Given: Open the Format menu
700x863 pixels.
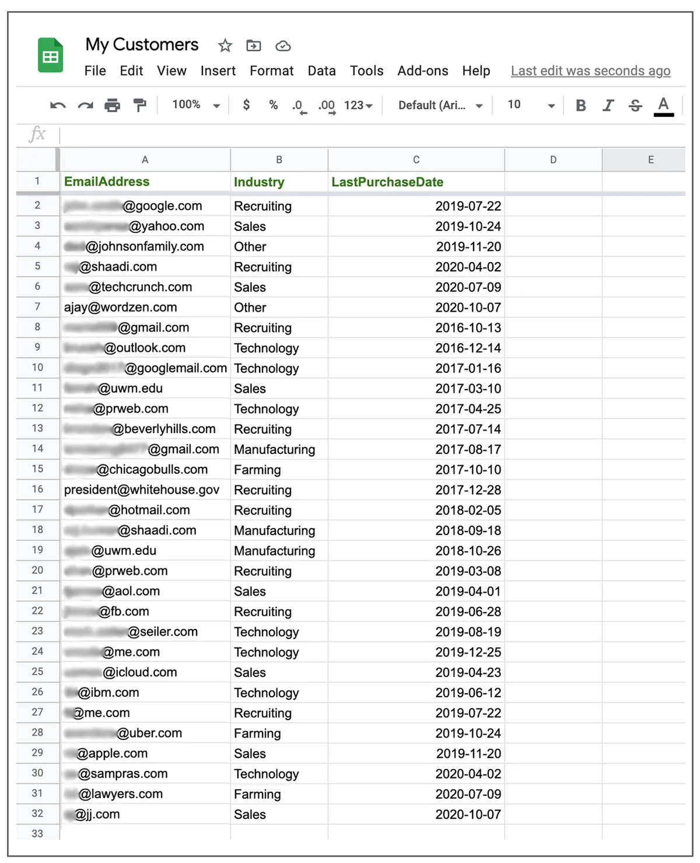Looking at the screenshot, I should pyautogui.click(x=272, y=71).
